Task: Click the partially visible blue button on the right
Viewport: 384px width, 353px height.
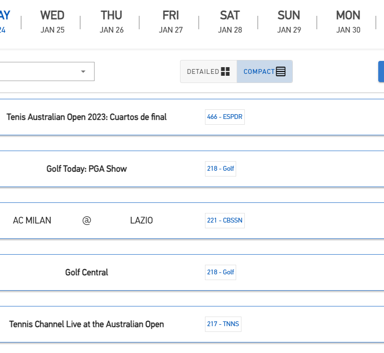Action: pyautogui.click(x=382, y=71)
